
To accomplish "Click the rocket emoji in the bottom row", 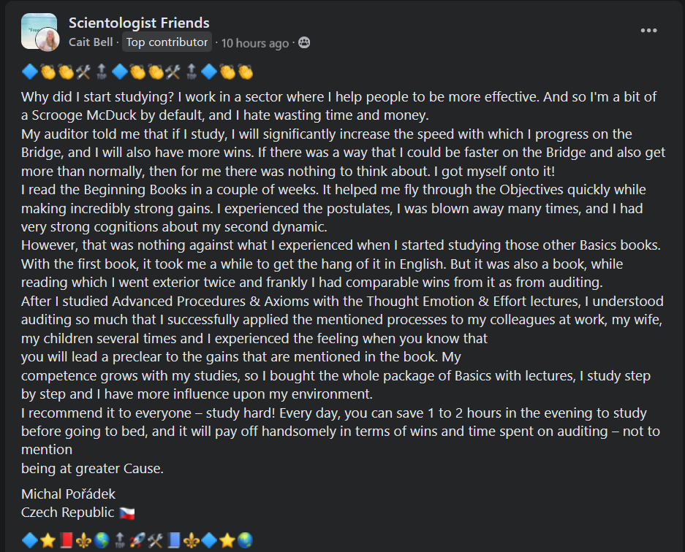I will click(137, 540).
